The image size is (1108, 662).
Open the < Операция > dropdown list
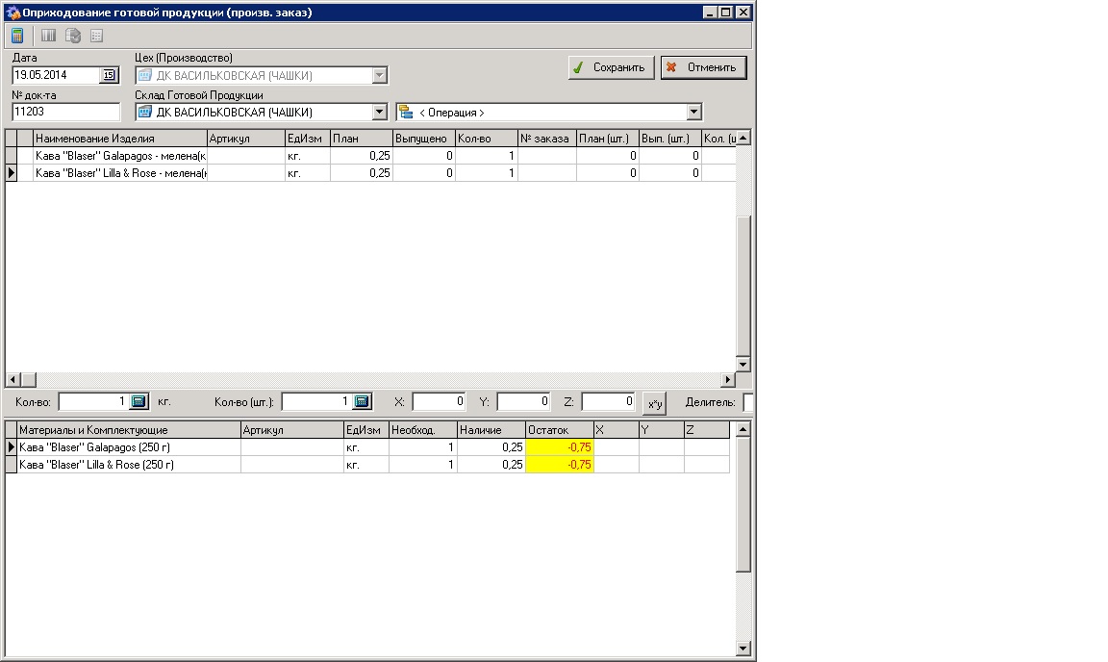point(693,112)
